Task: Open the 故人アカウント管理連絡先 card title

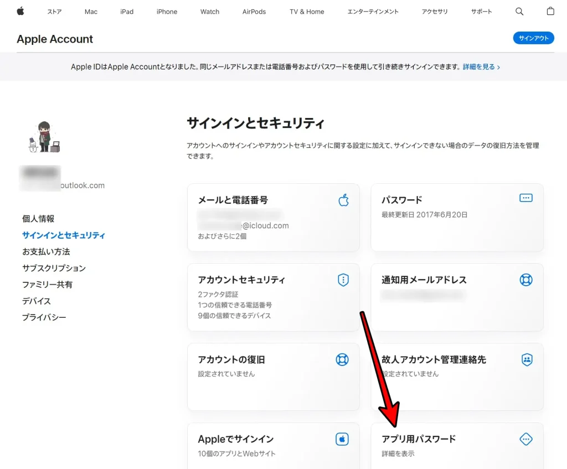Action: tap(434, 359)
